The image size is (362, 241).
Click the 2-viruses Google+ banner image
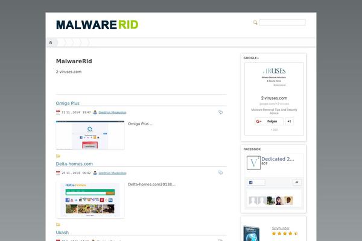pyautogui.click(x=274, y=77)
